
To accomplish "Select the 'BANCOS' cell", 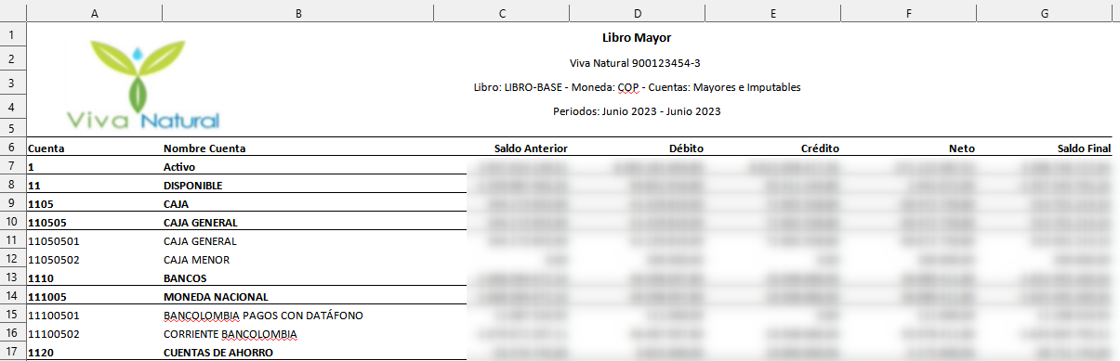I will 297,277.
